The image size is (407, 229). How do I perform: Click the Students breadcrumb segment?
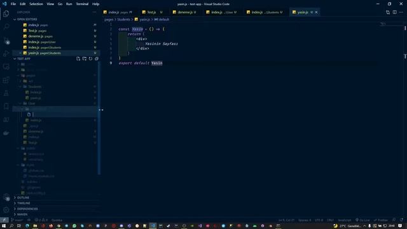click(x=123, y=20)
